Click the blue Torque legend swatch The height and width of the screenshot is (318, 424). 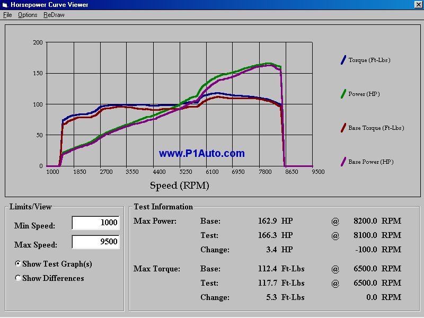[343, 60]
